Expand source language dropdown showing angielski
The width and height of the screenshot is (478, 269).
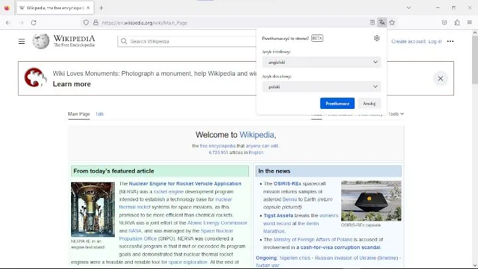click(321, 62)
